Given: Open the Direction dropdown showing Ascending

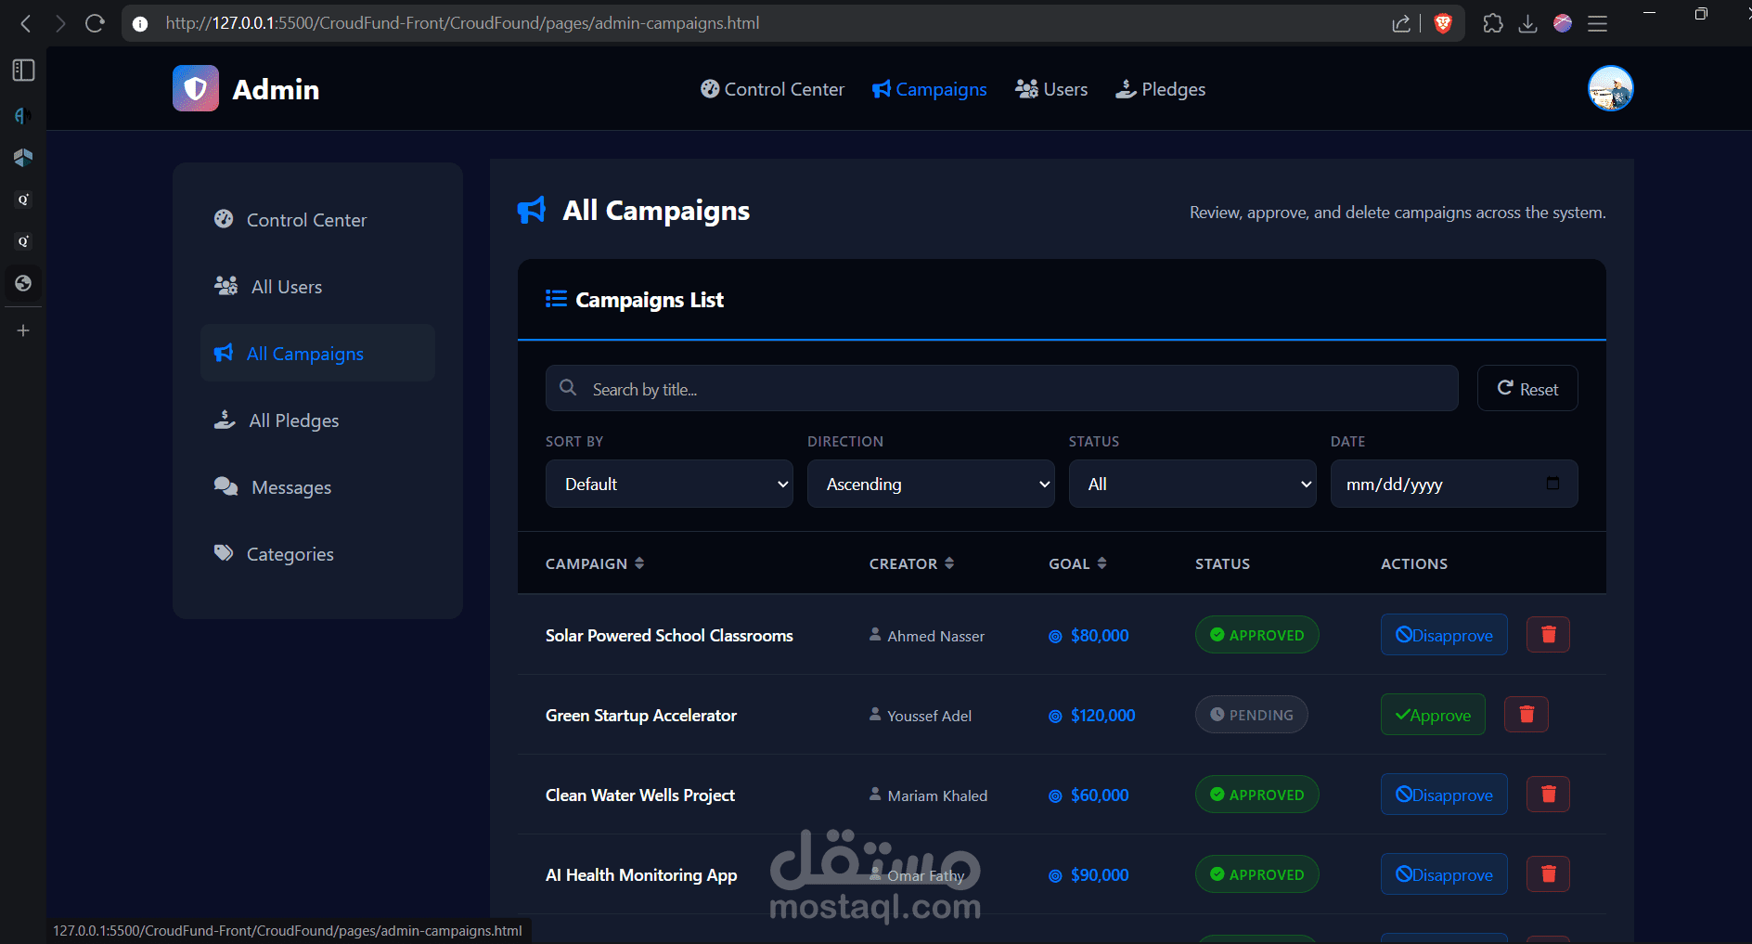Looking at the screenshot, I should click(931, 484).
